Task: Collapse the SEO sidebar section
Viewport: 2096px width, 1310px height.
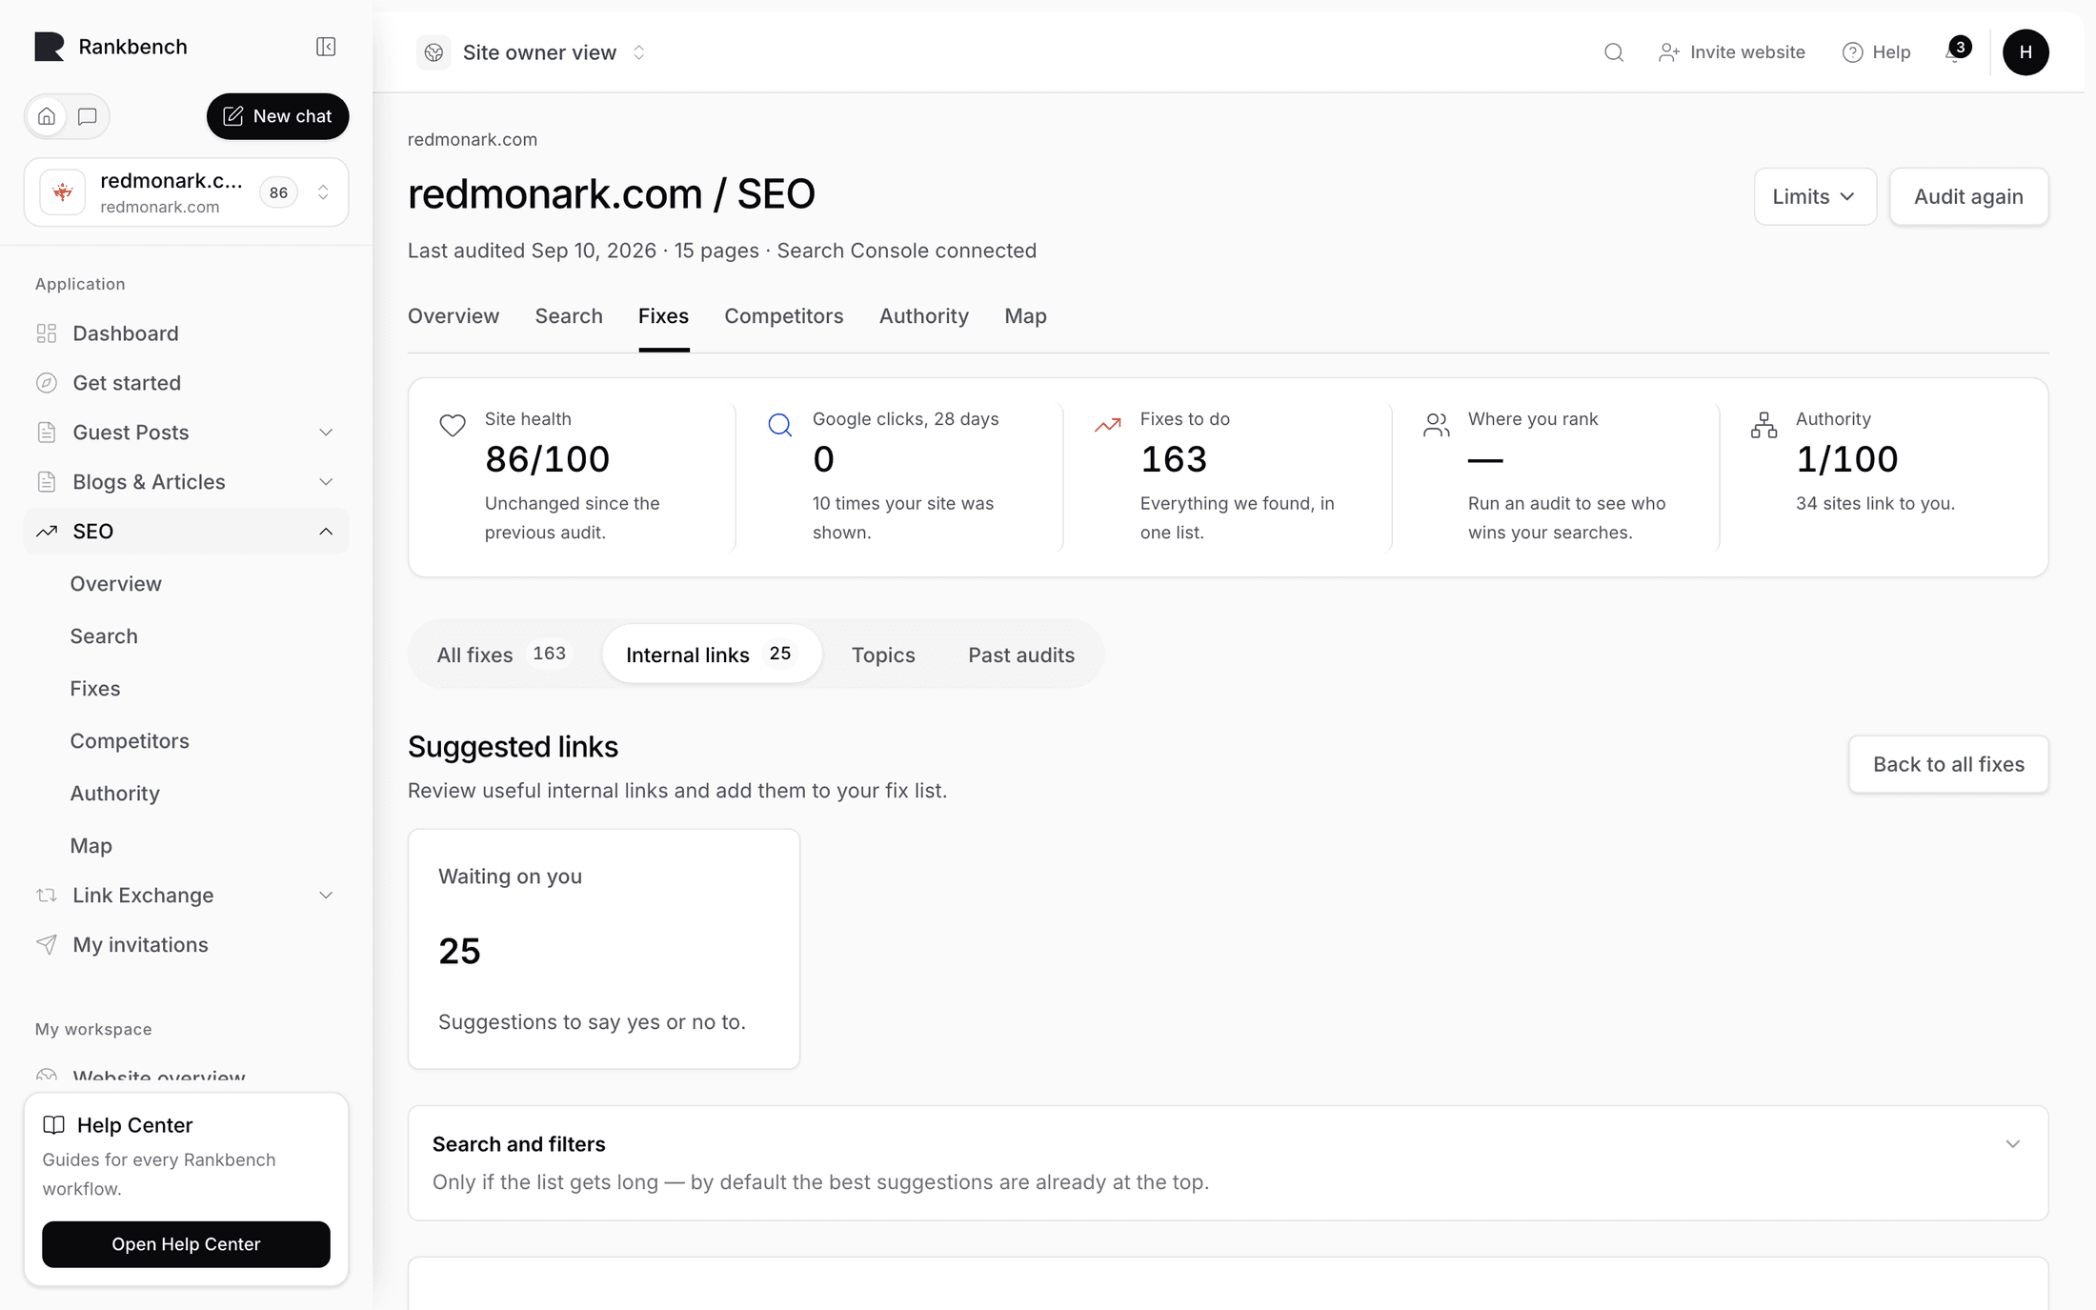Action: (x=186, y=532)
